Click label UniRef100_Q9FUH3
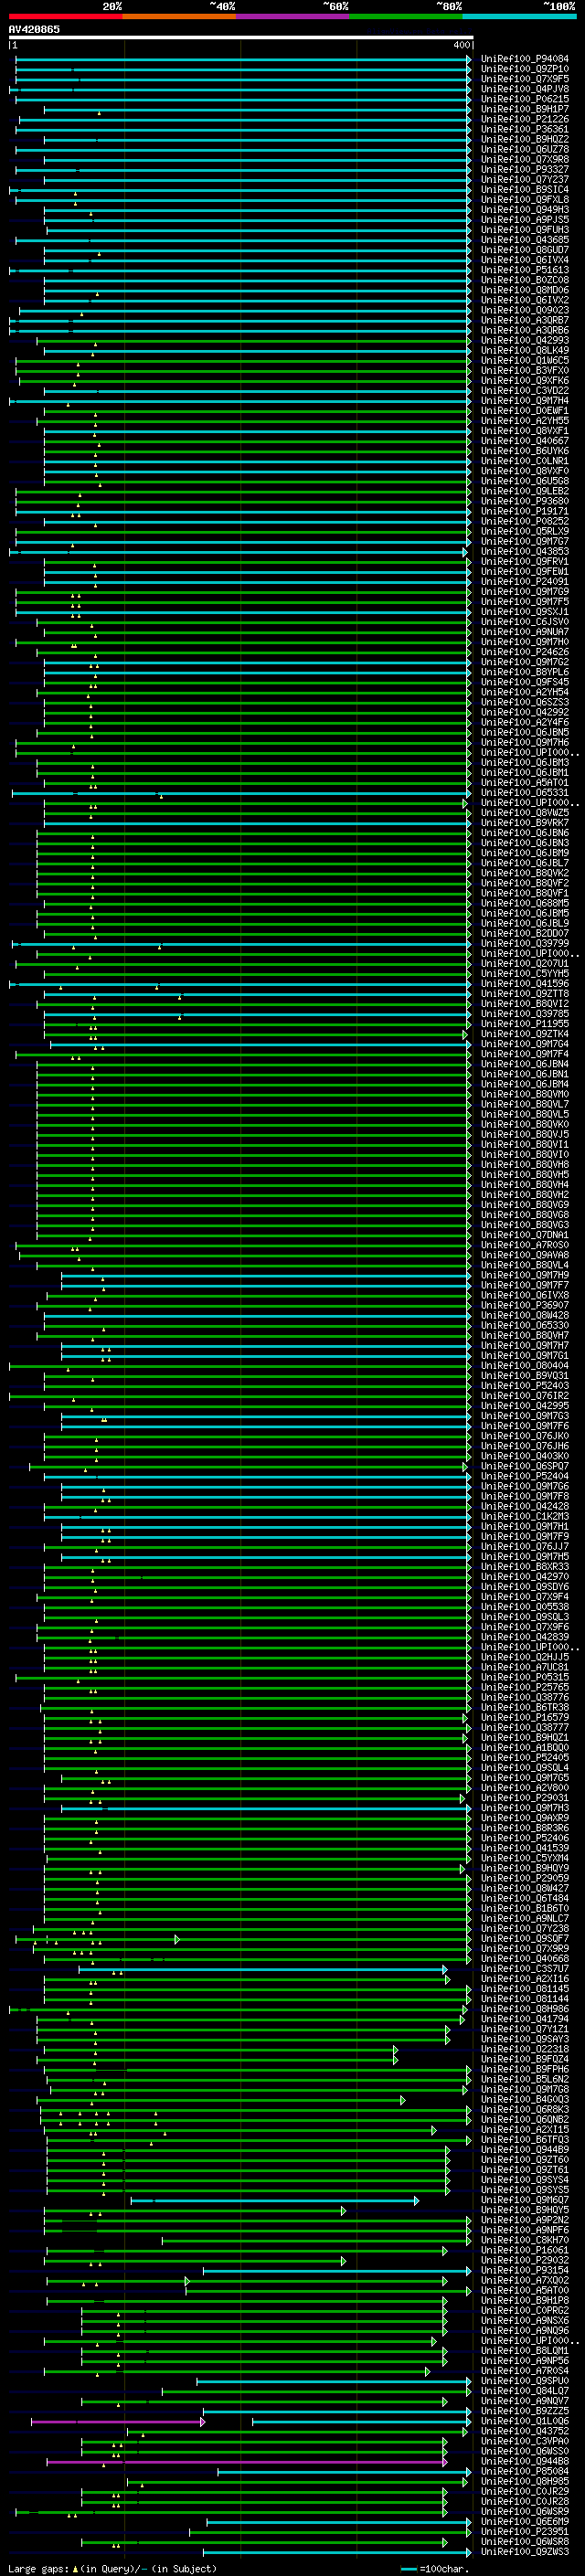Image resolution: width=585 pixels, height=2576 pixels. pyautogui.click(x=525, y=230)
